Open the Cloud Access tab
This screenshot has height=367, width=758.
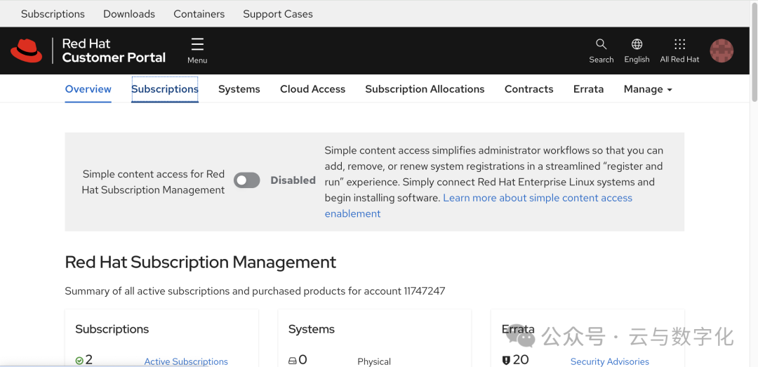(x=312, y=89)
